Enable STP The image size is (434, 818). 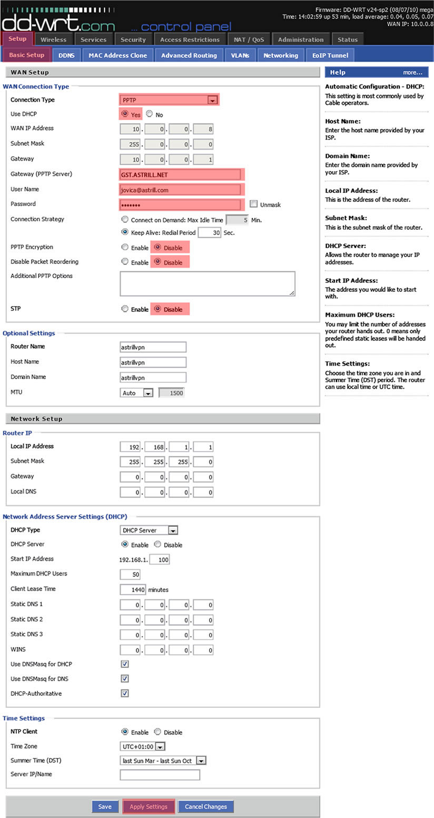(x=124, y=309)
